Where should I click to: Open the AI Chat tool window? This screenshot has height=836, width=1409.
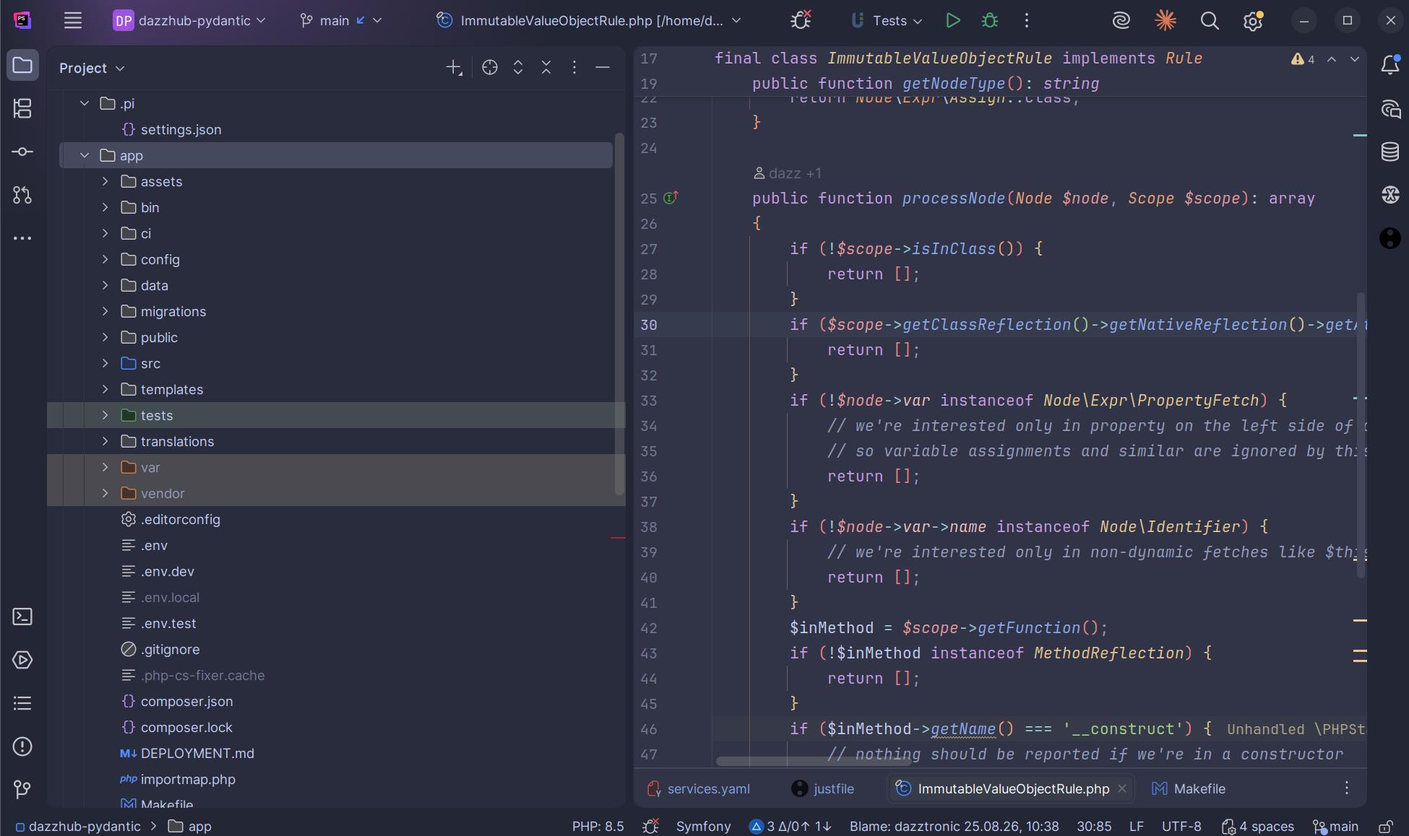point(1390,109)
